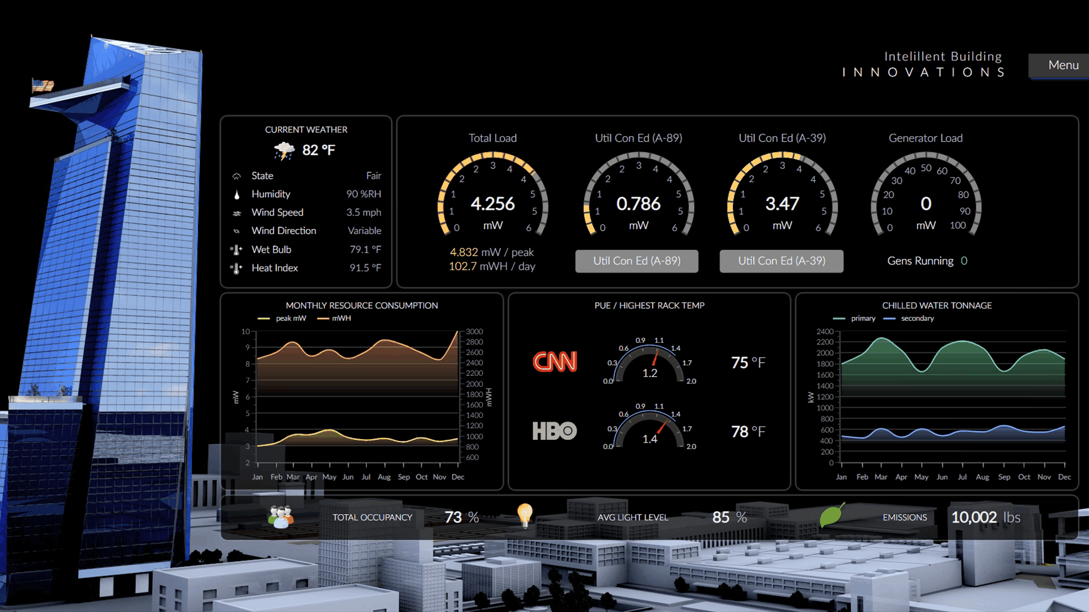Click the wind speed icon

tap(237, 213)
